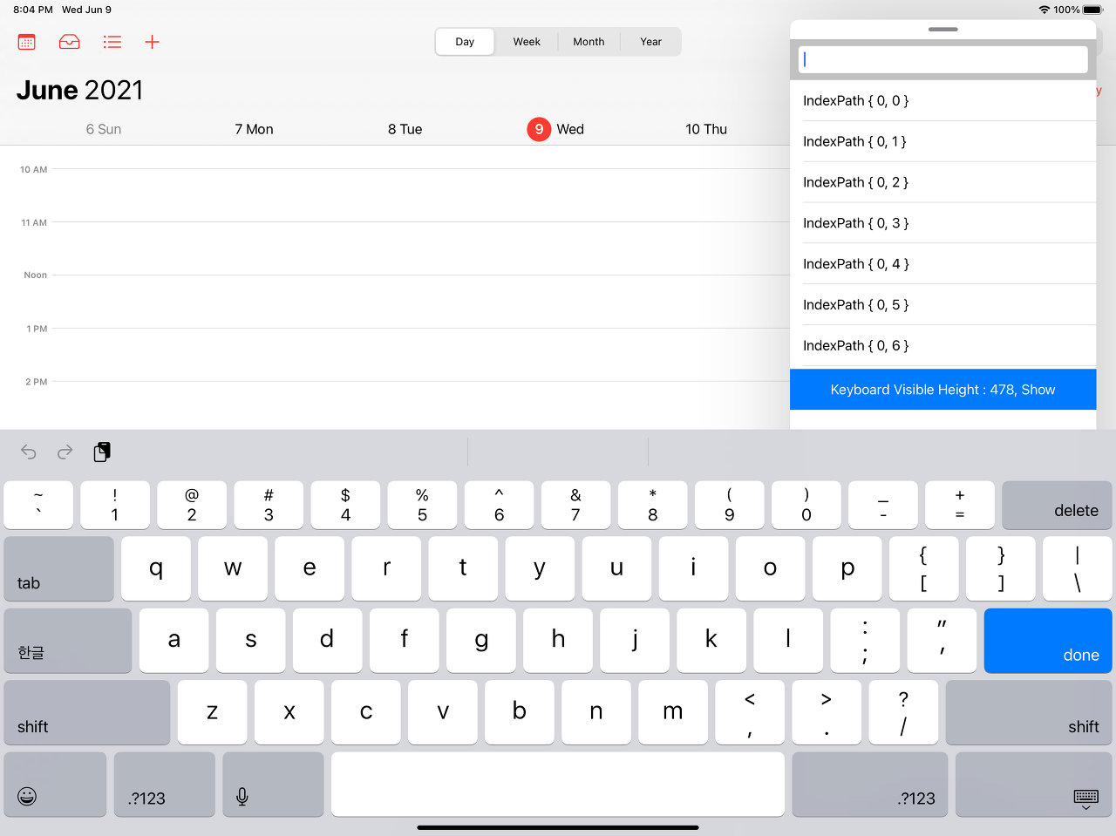Image resolution: width=1116 pixels, height=836 pixels.
Task: Open the calendar inbox icon
Action: tap(70, 42)
